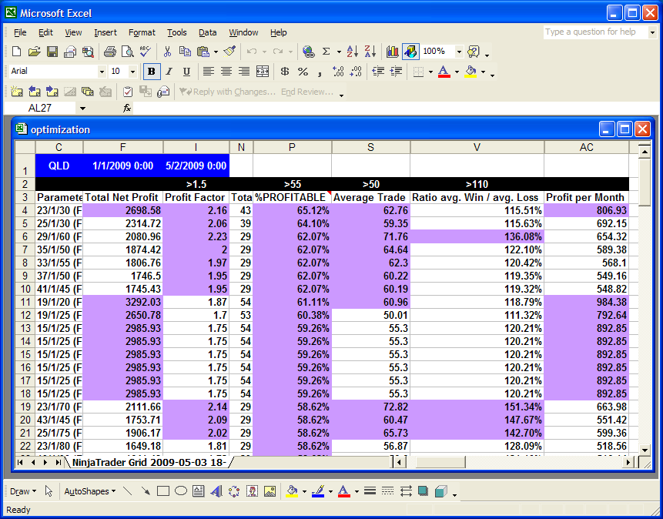Image resolution: width=663 pixels, height=519 pixels.
Task: Open the Data menu
Action: click(208, 32)
